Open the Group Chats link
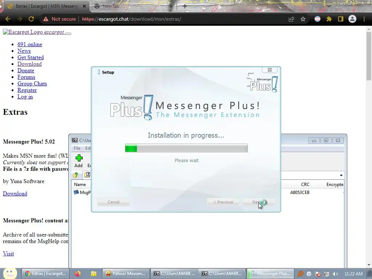 [x=32, y=84]
